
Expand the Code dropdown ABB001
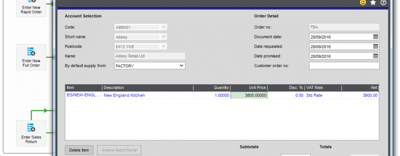point(163,27)
